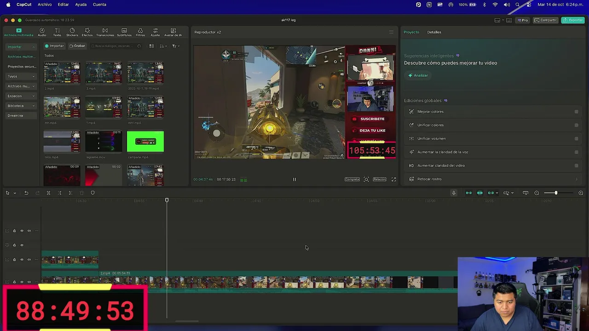Image resolution: width=589 pixels, height=331 pixels.
Task: Open the Ayuda menu
Action: (81, 5)
